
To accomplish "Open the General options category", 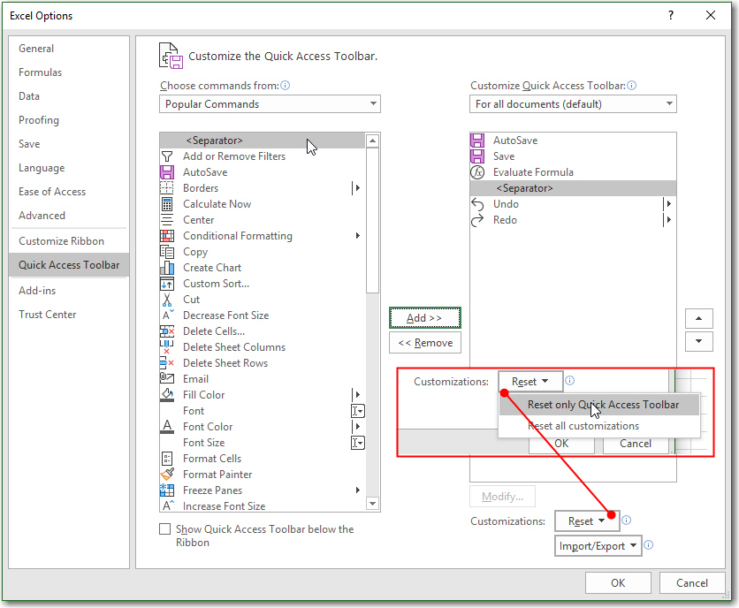I will click(69, 49).
